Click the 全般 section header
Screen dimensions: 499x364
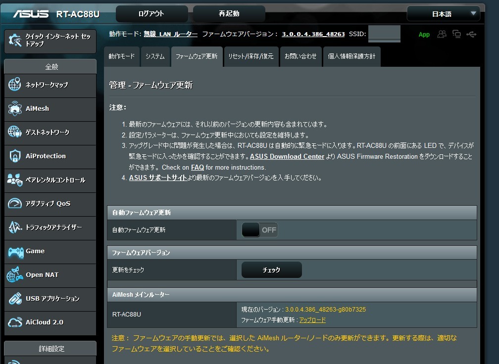coord(50,67)
